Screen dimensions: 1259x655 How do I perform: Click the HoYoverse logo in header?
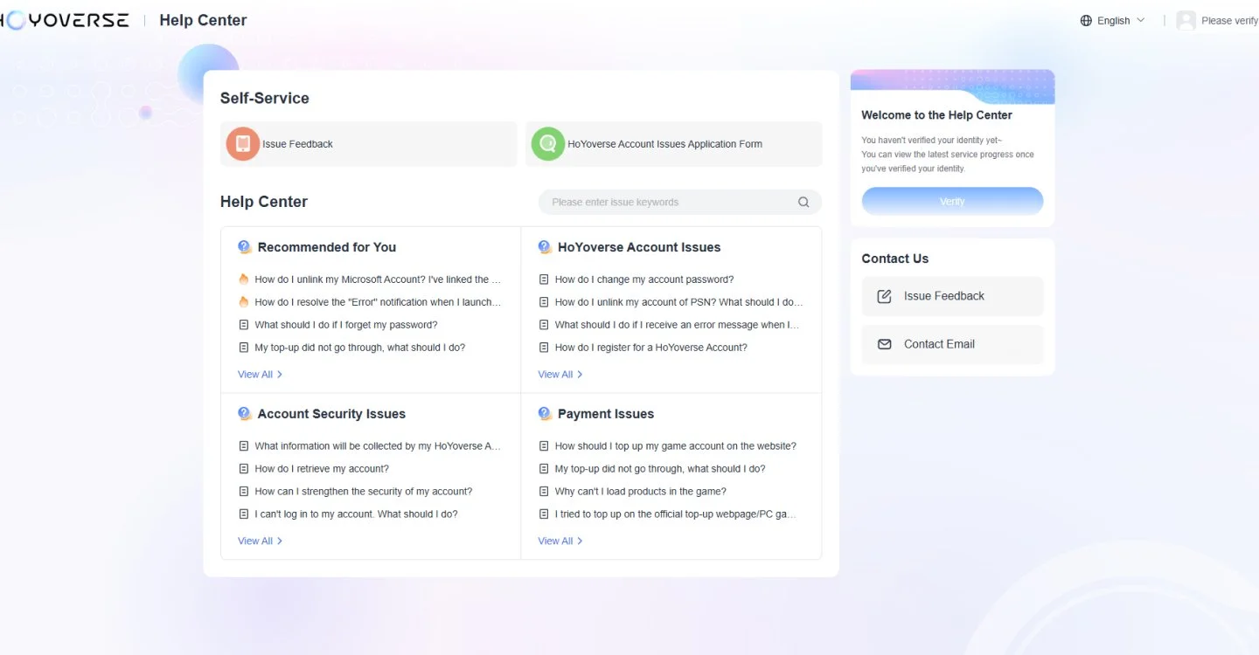click(x=65, y=20)
